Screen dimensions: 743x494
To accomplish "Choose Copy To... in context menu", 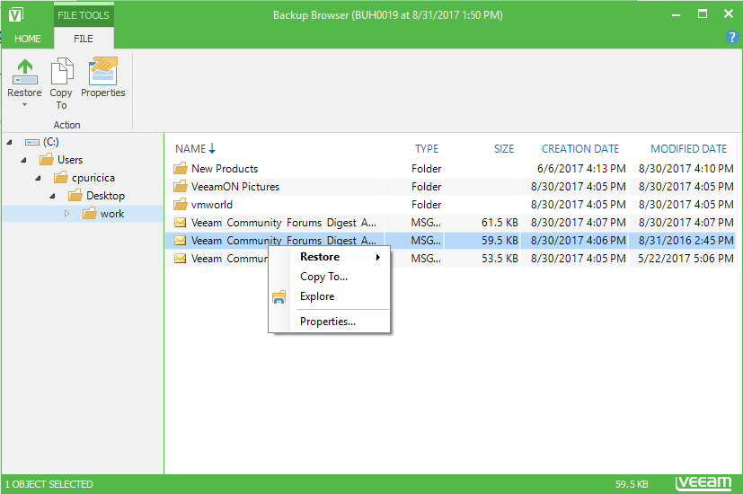I will point(323,277).
